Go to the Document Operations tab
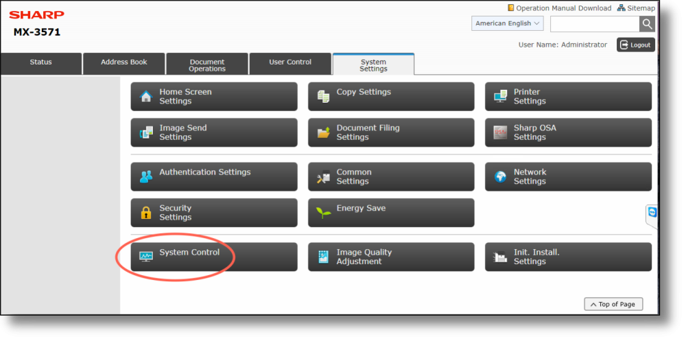The image size is (686, 341). pos(207,64)
